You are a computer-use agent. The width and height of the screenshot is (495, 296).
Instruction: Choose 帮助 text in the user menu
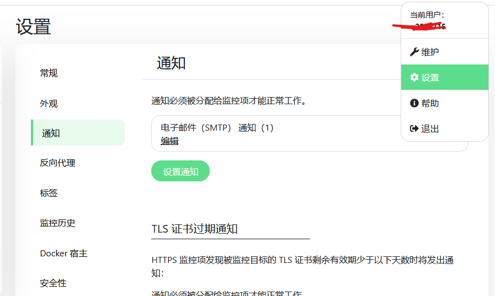pyautogui.click(x=430, y=103)
